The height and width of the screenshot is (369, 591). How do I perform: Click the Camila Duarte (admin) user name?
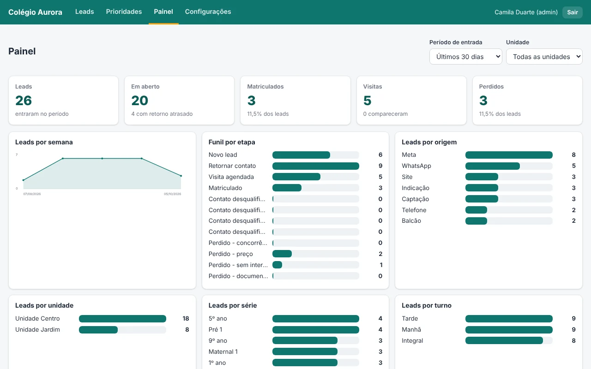[526, 12]
